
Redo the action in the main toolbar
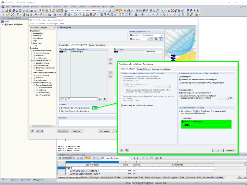35,10
